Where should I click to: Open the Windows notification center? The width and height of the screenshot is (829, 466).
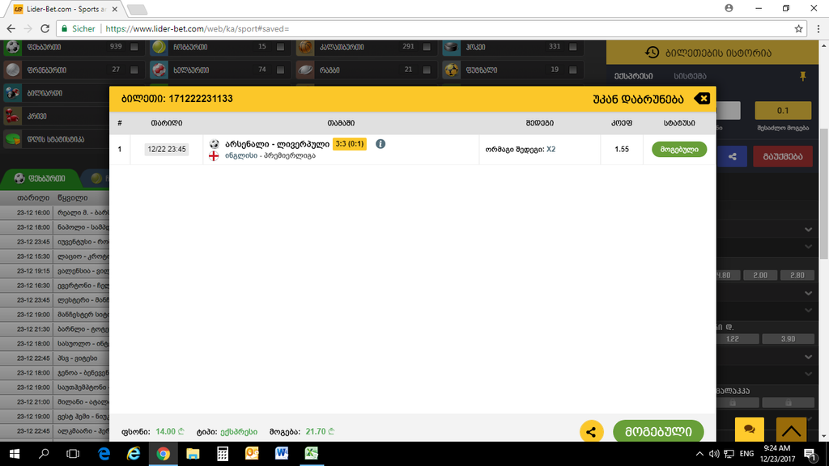pyautogui.click(x=810, y=453)
